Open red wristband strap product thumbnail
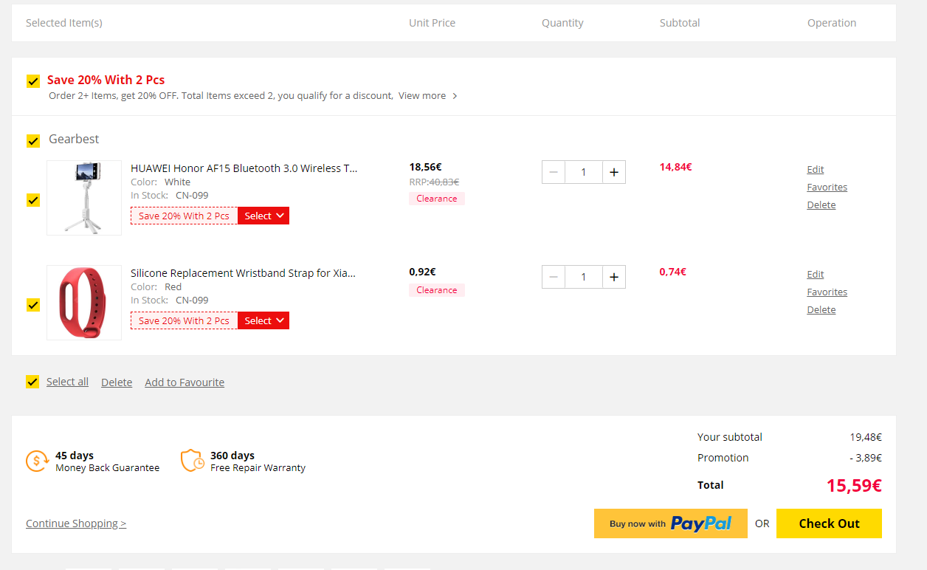927x570 pixels. click(x=84, y=303)
